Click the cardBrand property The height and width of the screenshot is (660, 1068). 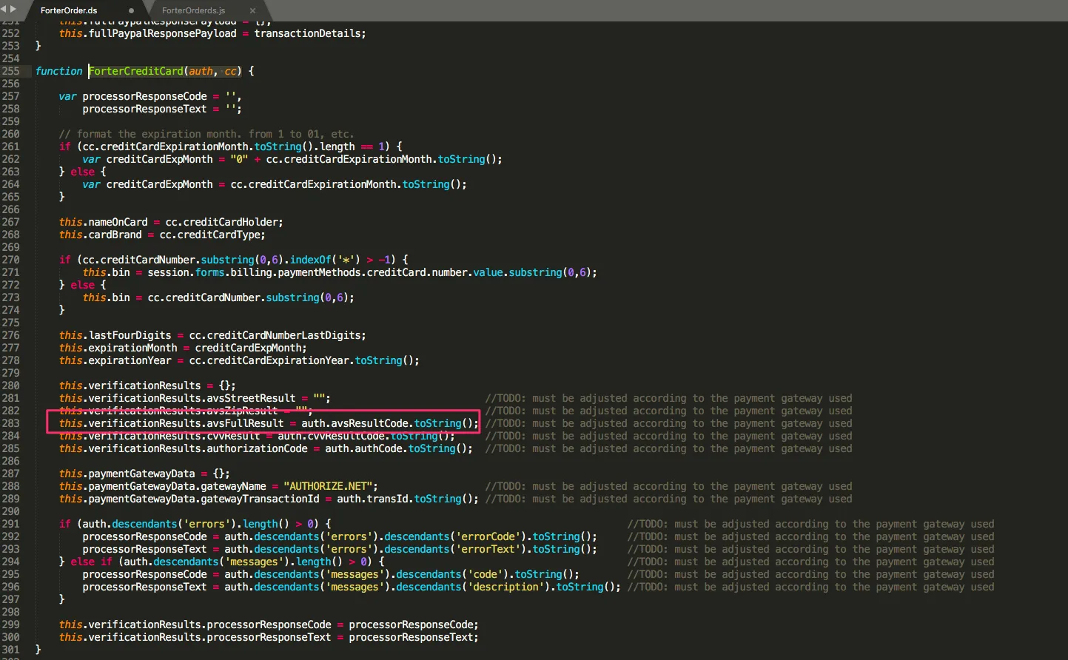[115, 235]
